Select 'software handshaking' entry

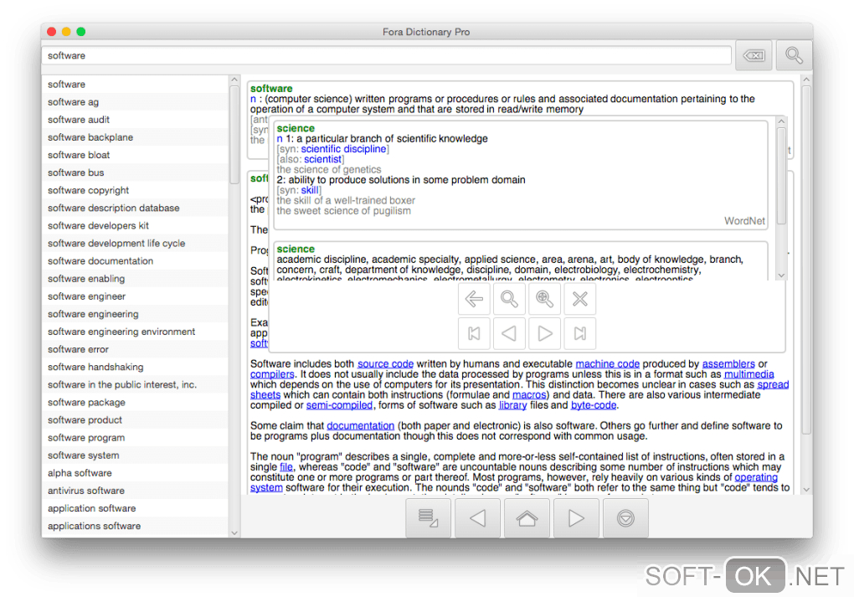135,367
